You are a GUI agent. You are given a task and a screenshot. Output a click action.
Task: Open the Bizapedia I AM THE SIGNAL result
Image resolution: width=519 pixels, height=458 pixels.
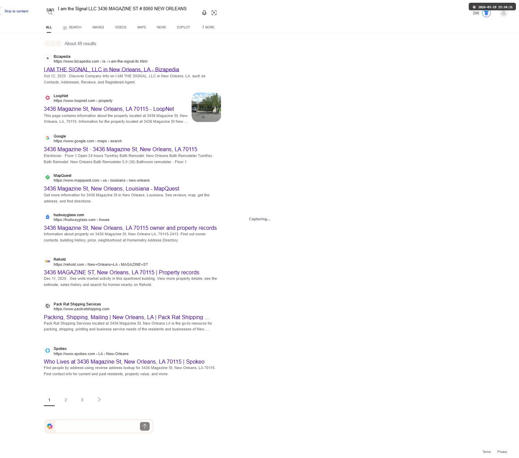pyautogui.click(x=112, y=69)
